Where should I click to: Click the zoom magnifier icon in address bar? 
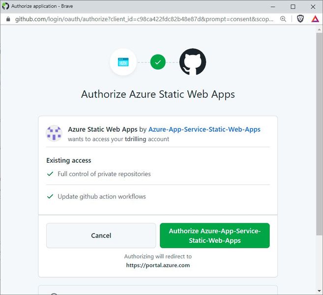click(x=283, y=19)
